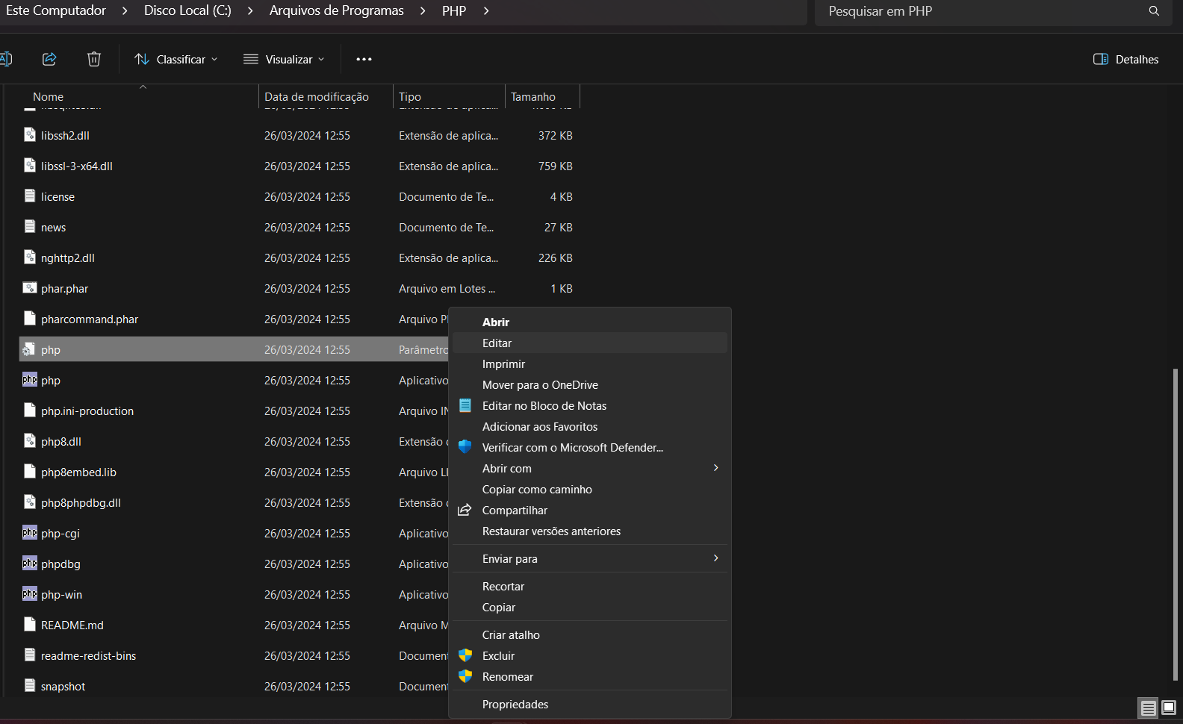This screenshot has height=724, width=1183.
Task: Switch to large thumbnails view icon
Action: pyautogui.click(x=1169, y=708)
